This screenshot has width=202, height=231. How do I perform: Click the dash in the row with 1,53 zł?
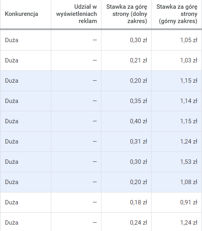tap(95, 162)
